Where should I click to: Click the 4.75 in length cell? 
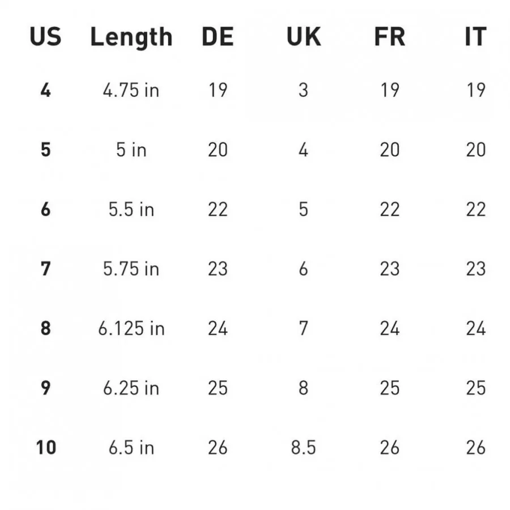coord(131,90)
